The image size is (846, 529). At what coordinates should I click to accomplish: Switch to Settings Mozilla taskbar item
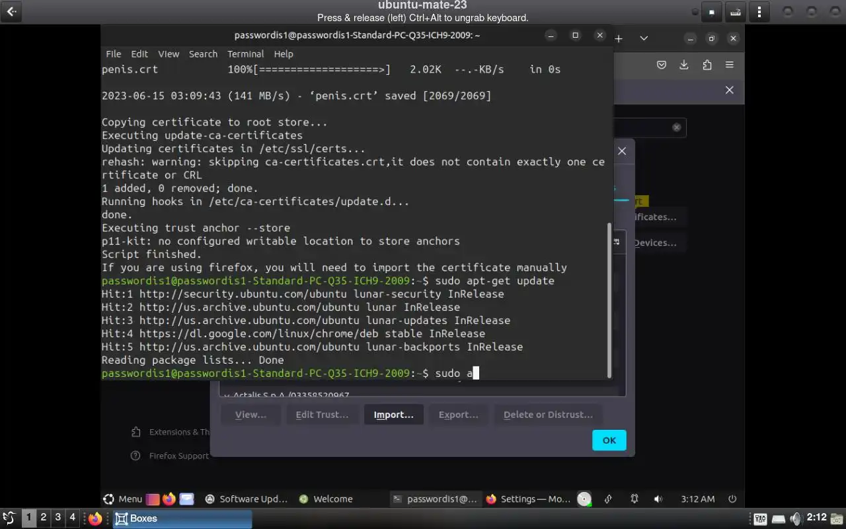[x=528, y=499]
